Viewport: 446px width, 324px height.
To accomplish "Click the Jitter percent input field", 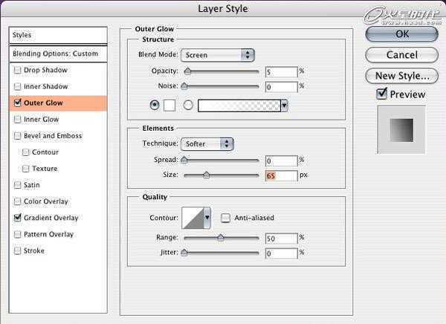I will click(281, 253).
